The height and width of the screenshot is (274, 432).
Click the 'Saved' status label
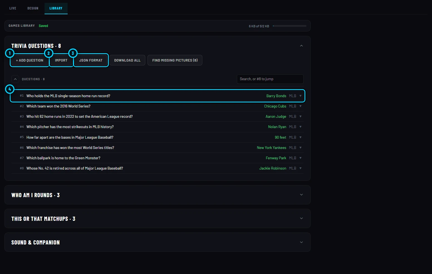pos(43,26)
